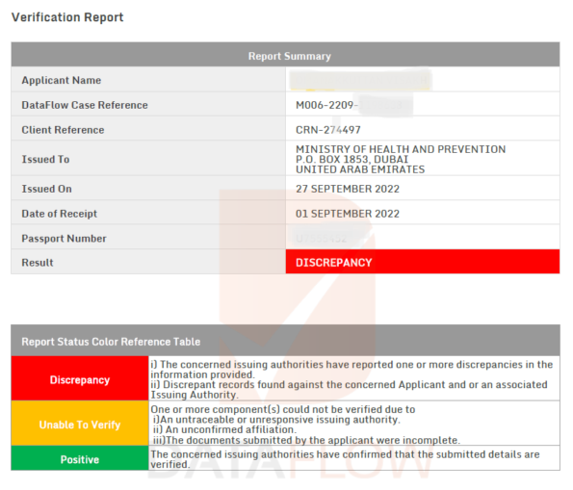Click the DataFlow Case Reference value M006-2209
Screen dimensions: 573x490
point(325,105)
